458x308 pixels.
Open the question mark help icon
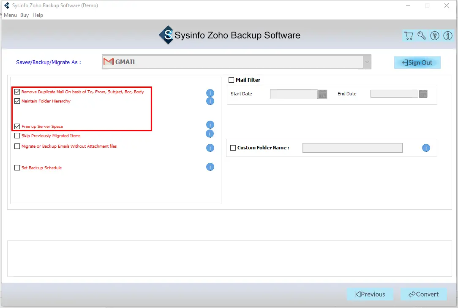point(435,35)
